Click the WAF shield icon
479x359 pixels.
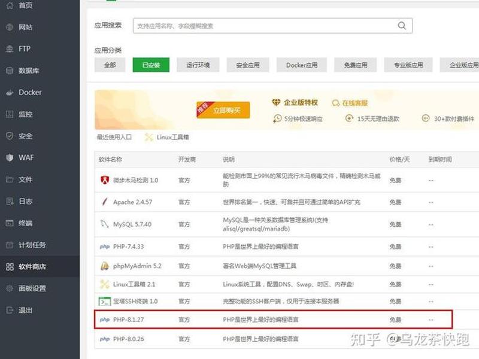click(x=10, y=157)
